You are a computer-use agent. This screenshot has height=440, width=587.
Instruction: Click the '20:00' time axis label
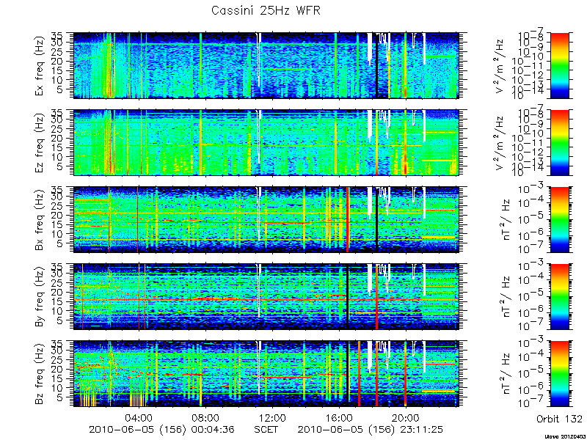point(406,417)
